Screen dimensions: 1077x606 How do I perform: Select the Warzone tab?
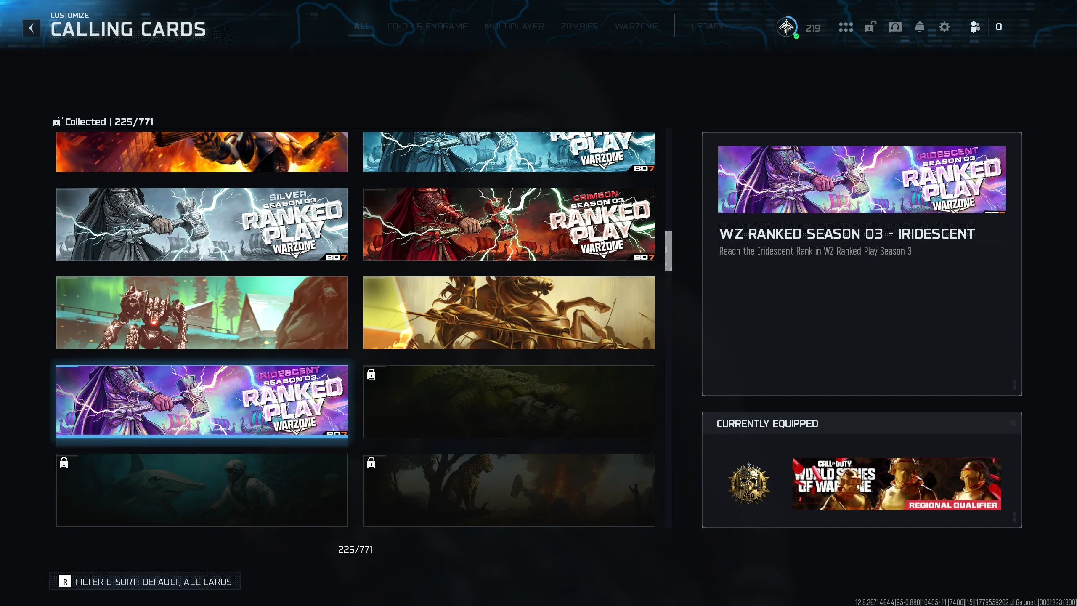coord(636,27)
